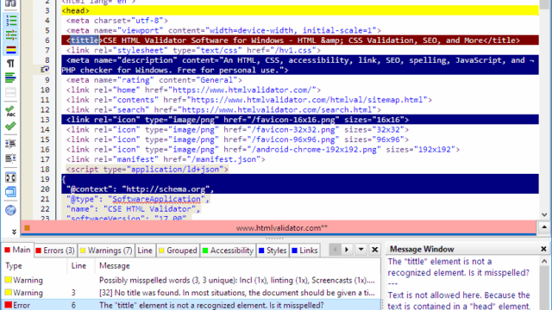
Task: Click the '"name": "CSE HTML Validator"' line
Action: pos(133,209)
